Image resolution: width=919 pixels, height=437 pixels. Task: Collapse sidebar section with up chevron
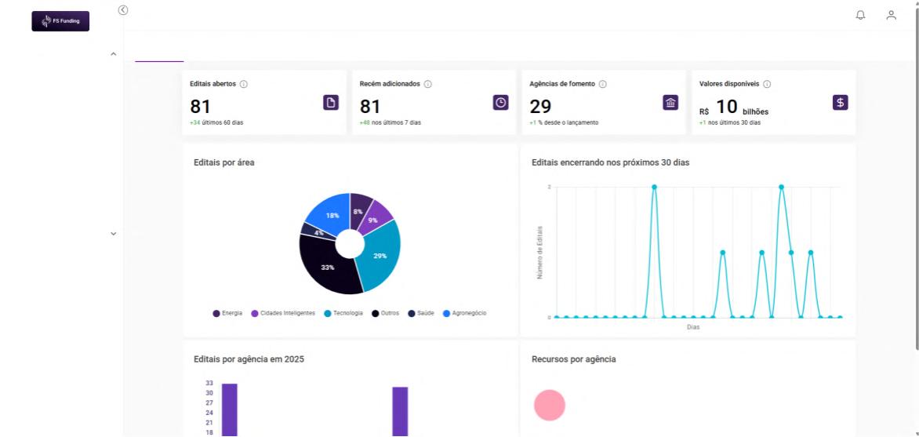click(114, 54)
